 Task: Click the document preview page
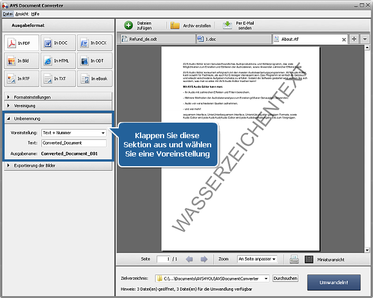click(240, 148)
